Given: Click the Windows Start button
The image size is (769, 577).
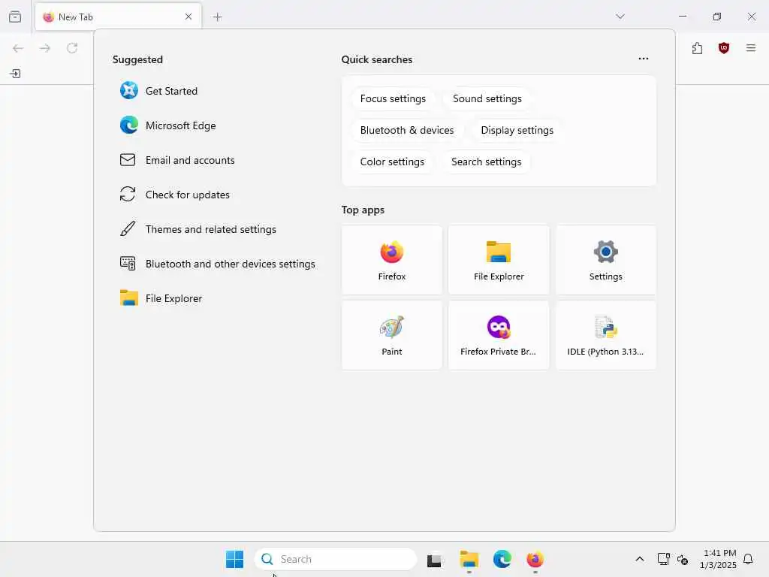Looking at the screenshot, I should (234, 559).
